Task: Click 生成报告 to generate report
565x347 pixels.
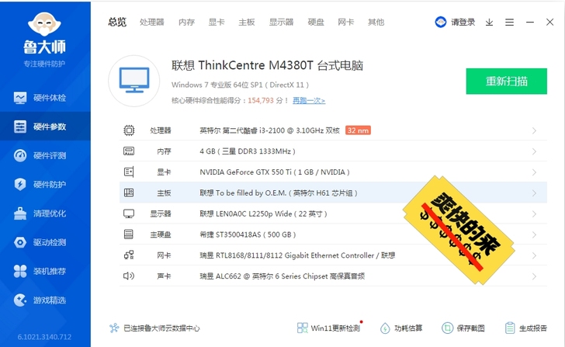Action: click(526, 328)
